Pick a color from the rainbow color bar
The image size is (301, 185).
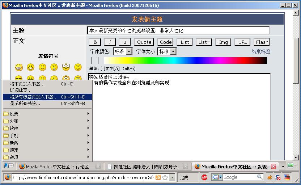pos(185,60)
